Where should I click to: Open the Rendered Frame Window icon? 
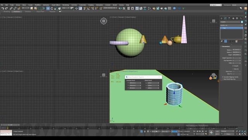pyautogui.click(x=158, y=9)
